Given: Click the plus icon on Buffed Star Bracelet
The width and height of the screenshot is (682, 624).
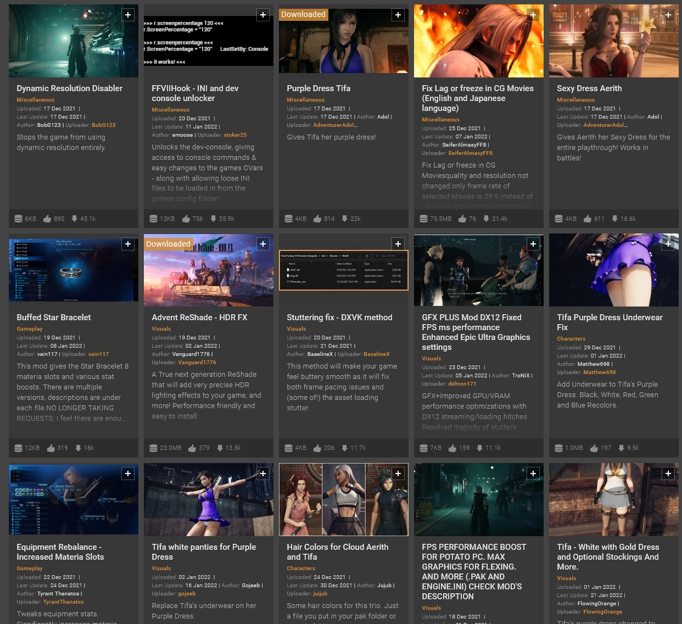Looking at the screenshot, I should (x=128, y=244).
